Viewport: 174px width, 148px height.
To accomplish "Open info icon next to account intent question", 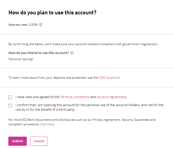I will [72, 53].
